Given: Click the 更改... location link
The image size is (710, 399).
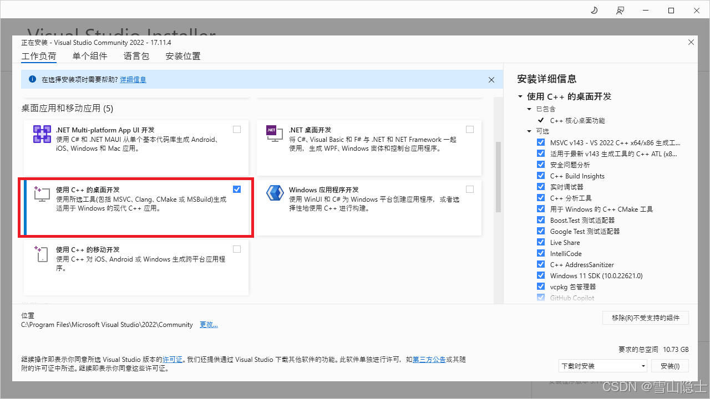Looking at the screenshot, I should point(209,325).
